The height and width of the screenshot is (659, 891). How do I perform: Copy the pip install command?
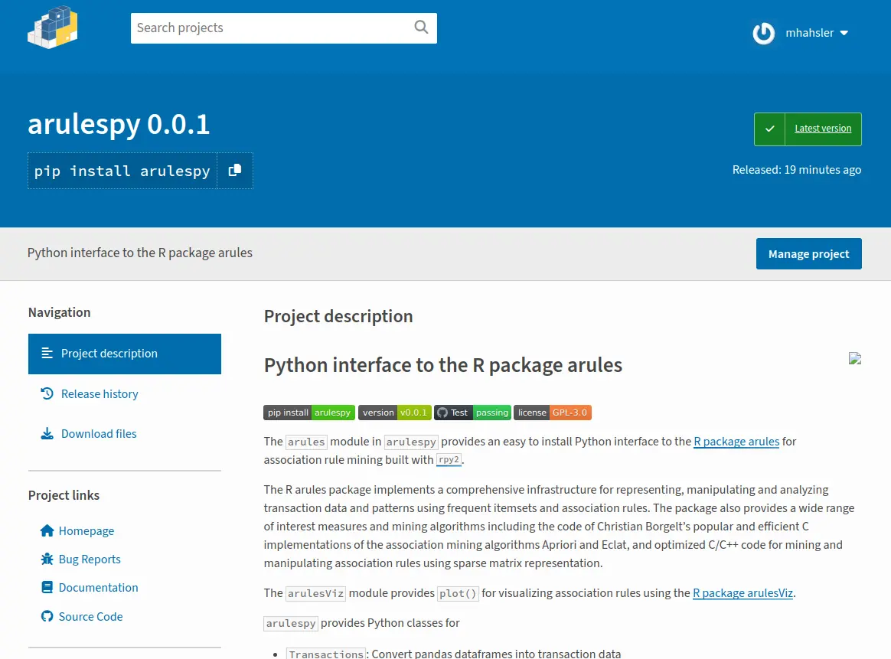pos(235,171)
